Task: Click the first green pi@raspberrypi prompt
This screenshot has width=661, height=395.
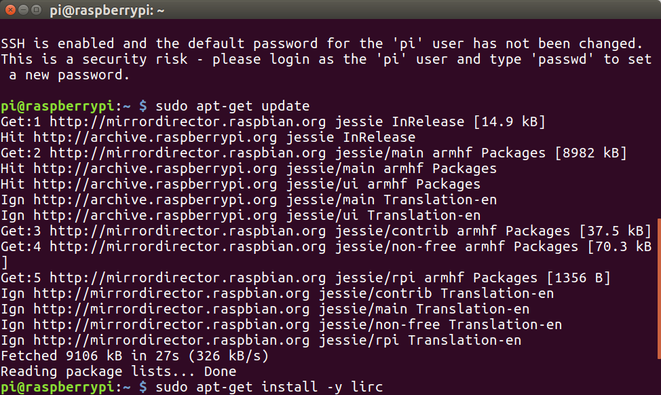Action: tap(57, 107)
